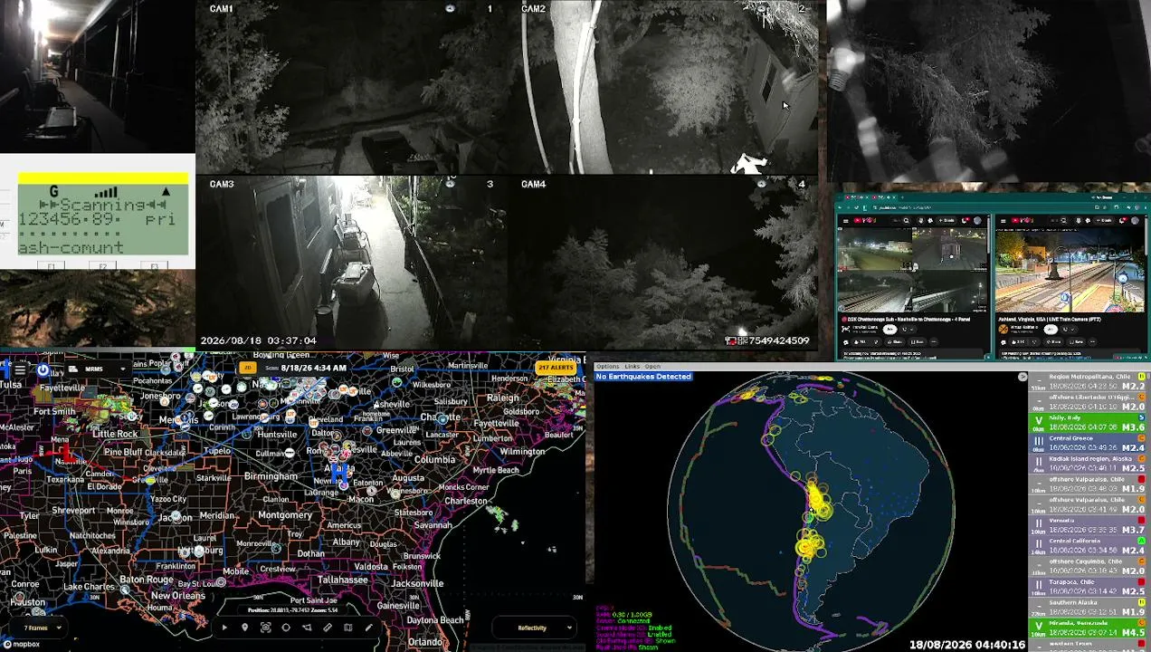Expand the Reflectivity product dropdown
The image size is (1151, 652).
[536, 628]
